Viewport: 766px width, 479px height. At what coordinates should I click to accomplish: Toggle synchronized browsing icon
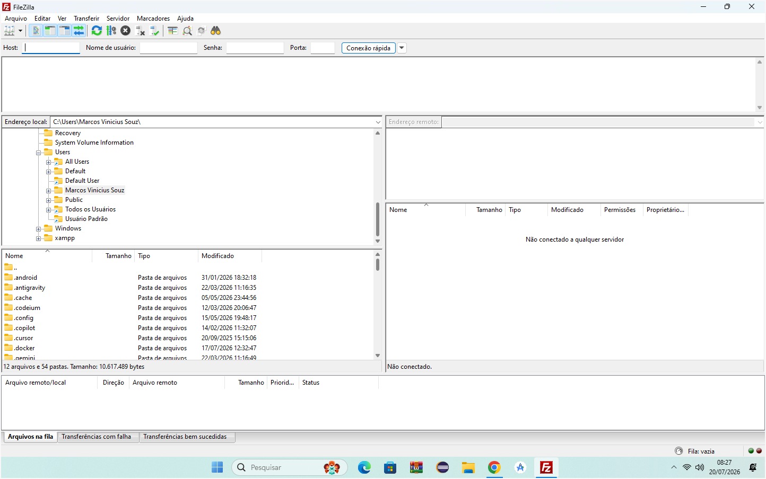[x=201, y=31]
